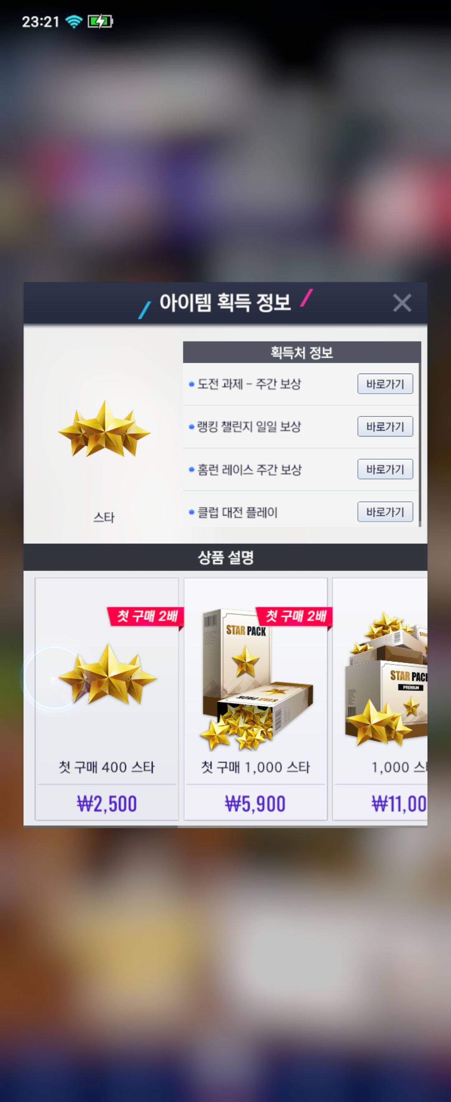Open 홈런 레이스 주간 보상 바로가기

385,469
